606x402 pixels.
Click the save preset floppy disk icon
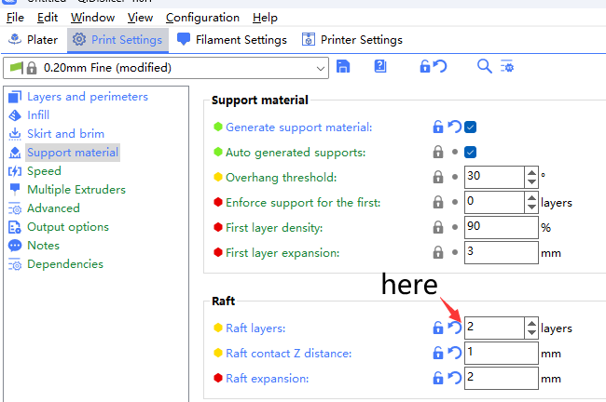click(343, 67)
